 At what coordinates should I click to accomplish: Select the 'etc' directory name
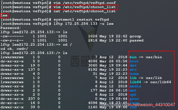[133, 70]
